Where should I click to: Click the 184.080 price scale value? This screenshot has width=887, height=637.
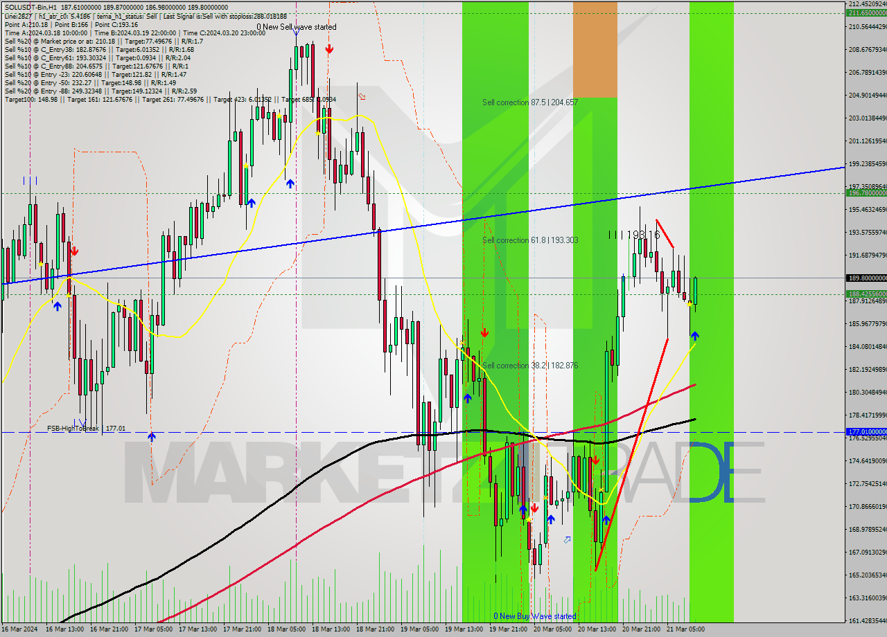pyautogui.click(x=867, y=347)
